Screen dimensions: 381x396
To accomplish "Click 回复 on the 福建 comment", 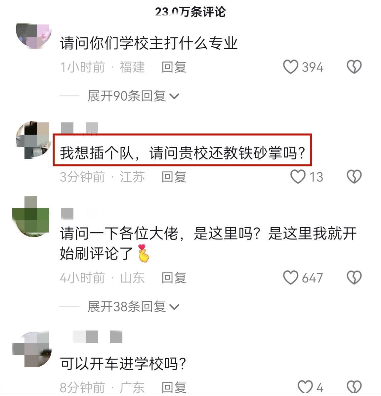I will point(174,67).
